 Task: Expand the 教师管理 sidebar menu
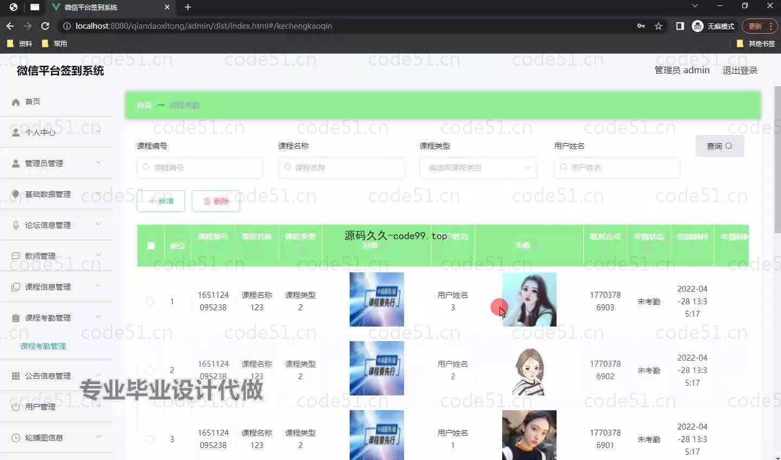click(98, 255)
